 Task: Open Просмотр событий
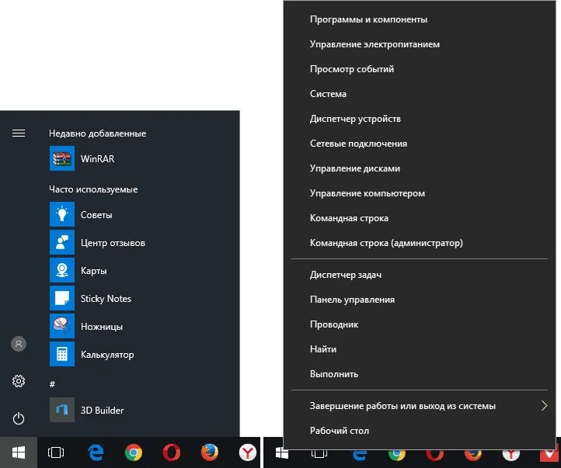point(420,69)
